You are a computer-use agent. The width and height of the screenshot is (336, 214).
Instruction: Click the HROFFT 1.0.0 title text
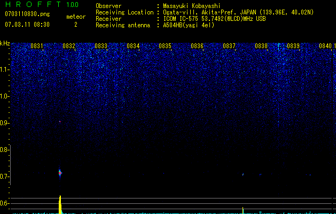coord(42,4)
